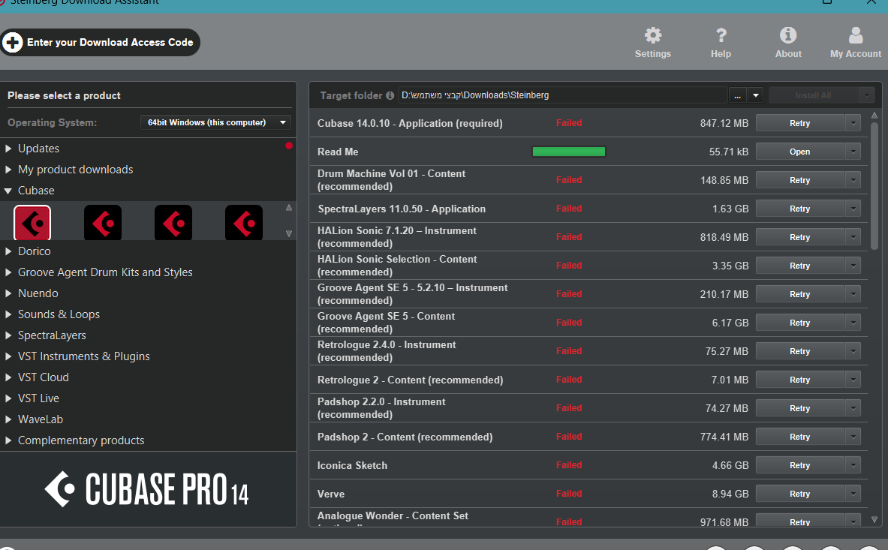Open the Read Me file
The image size is (888, 550).
point(799,152)
